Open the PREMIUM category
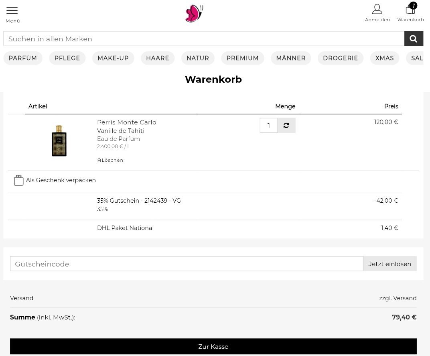The height and width of the screenshot is (356, 430). 242,58
